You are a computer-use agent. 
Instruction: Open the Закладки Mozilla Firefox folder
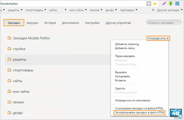(32, 38)
